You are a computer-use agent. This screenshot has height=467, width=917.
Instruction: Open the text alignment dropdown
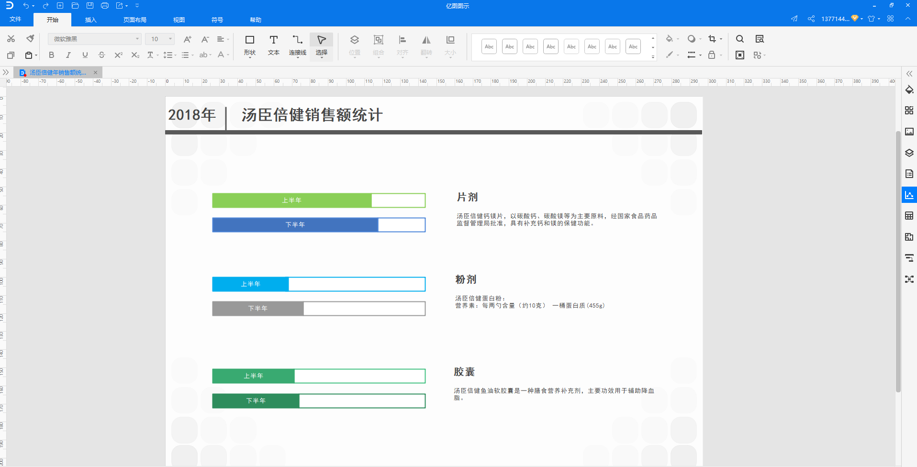223,39
